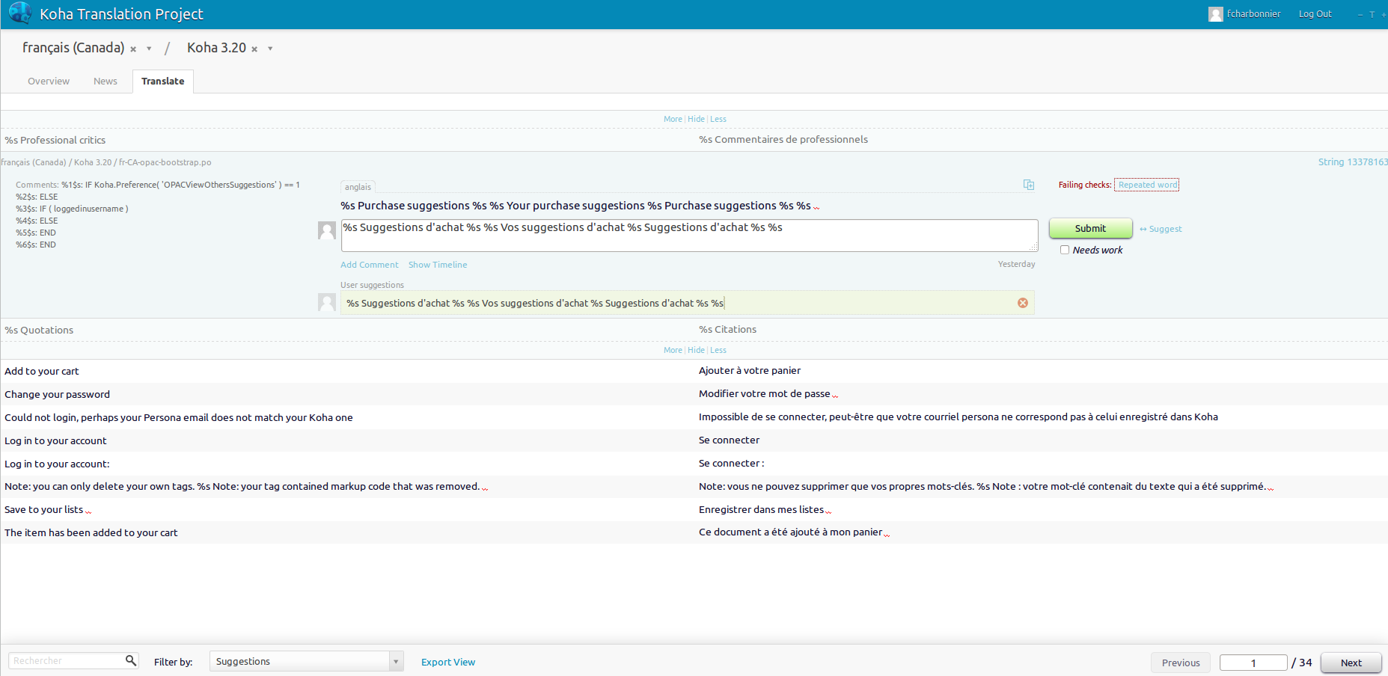Click Less in the bottom context row
The width and height of the screenshot is (1388, 676).
[718, 350]
